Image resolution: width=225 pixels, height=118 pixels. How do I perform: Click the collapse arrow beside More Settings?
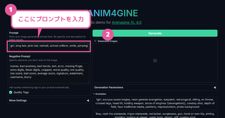[88, 100]
